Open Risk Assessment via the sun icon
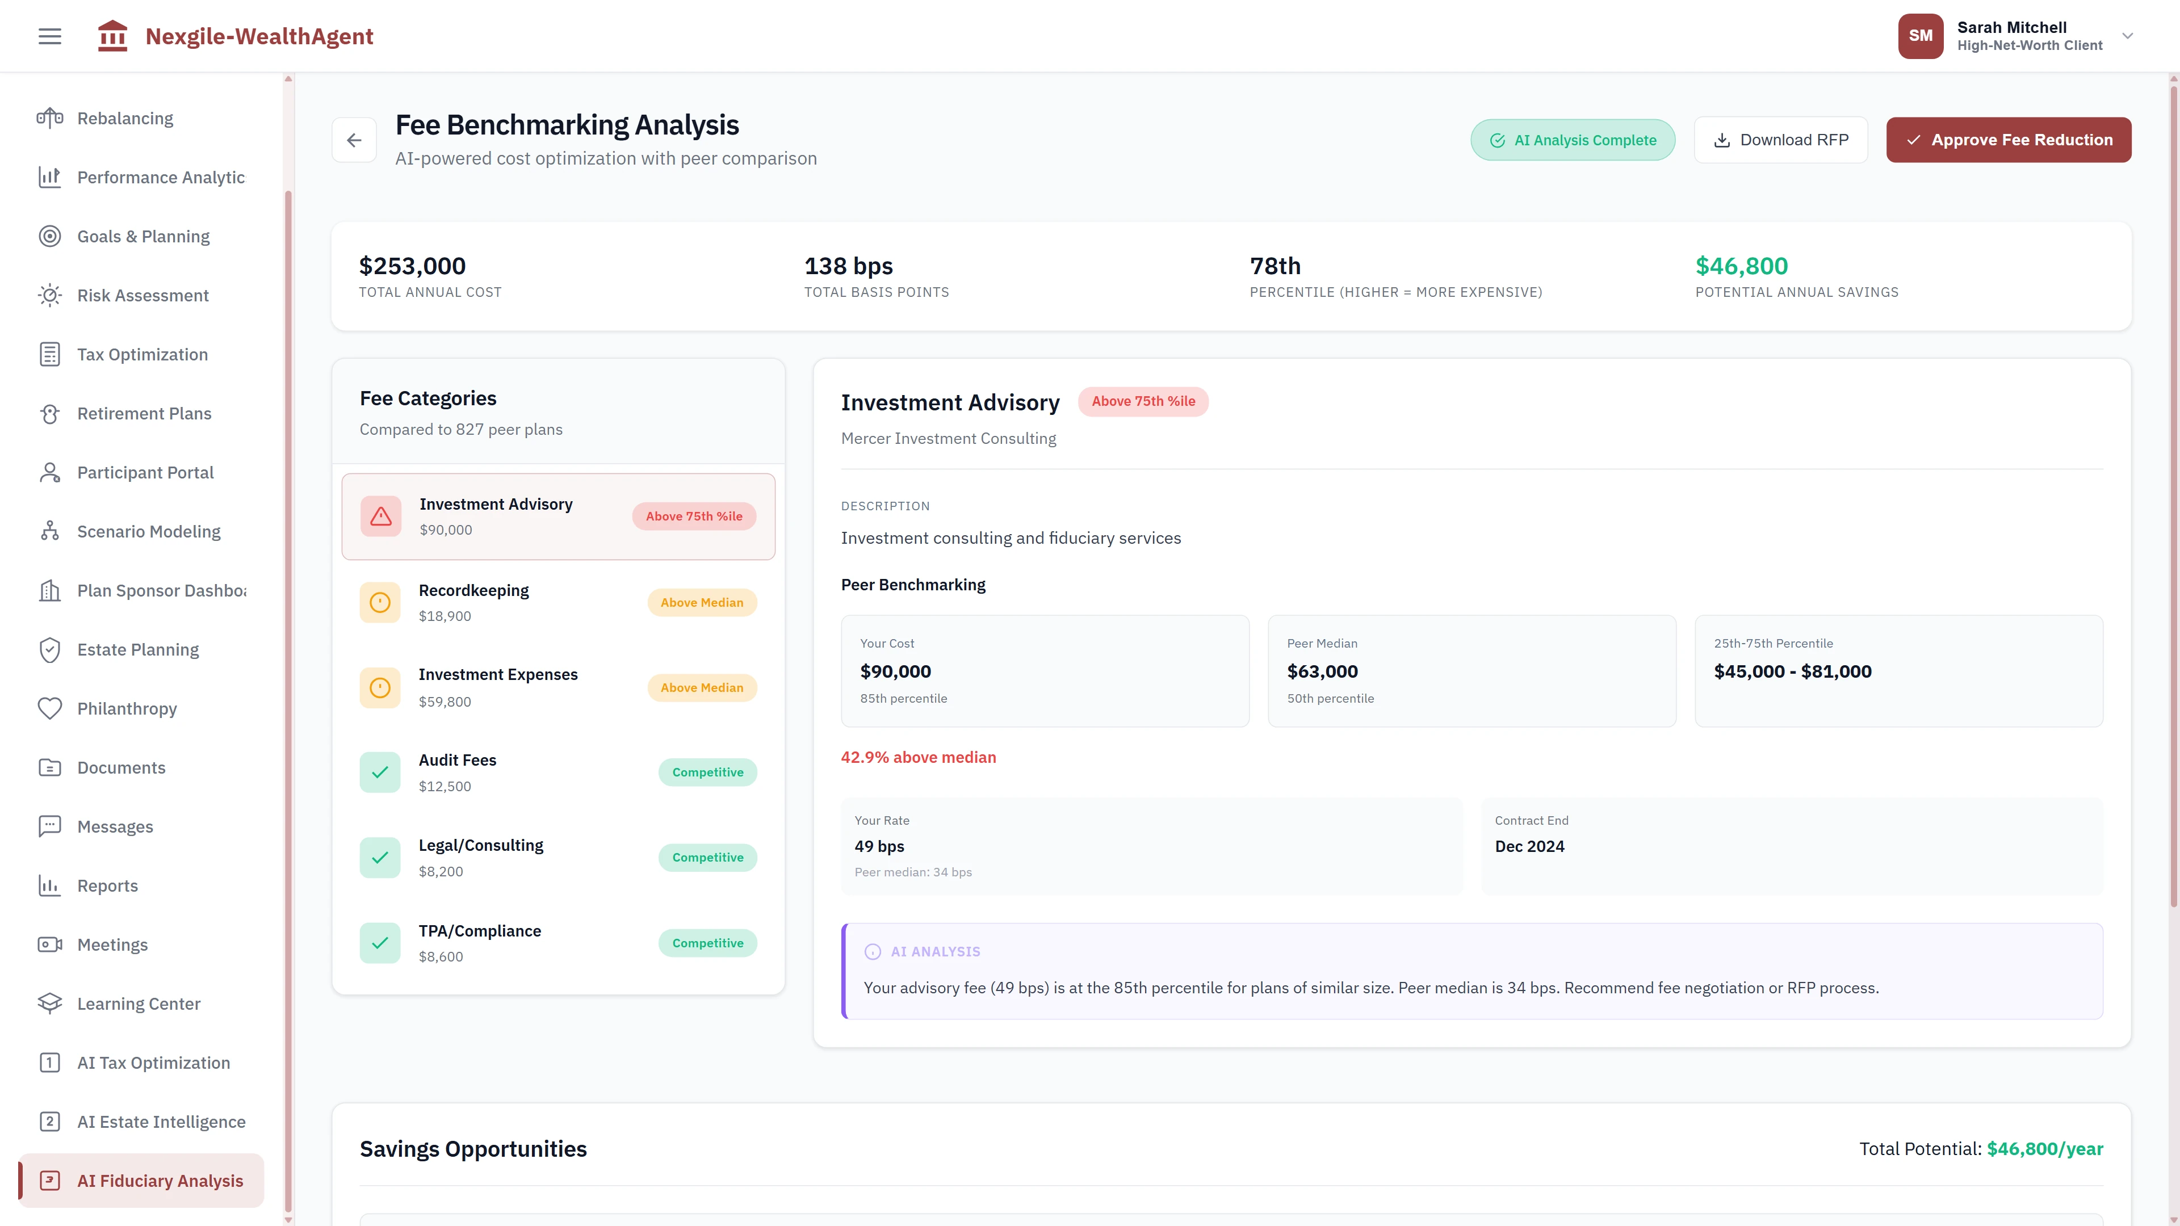 pos(49,295)
